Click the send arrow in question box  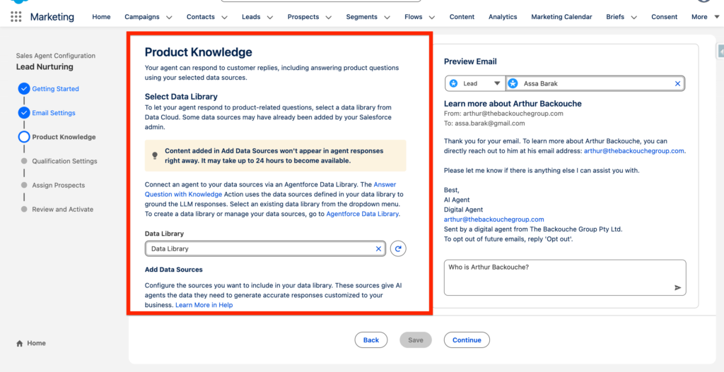[677, 287]
